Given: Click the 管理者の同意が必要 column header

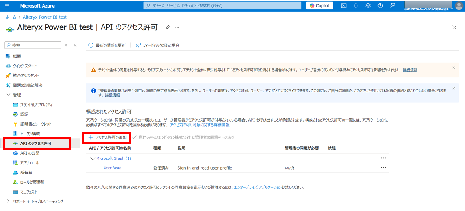Looking at the screenshot, I should (x=302, y=148).
